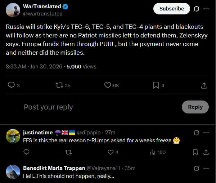Open more options on Benedikt's reply

[x=206, y=168]
